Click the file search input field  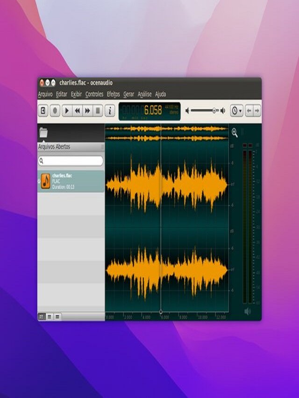[71, 161]
